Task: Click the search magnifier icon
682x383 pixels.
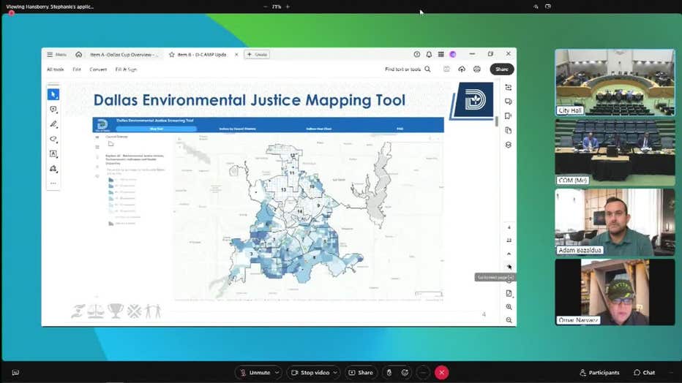Action: click(427, 69)
